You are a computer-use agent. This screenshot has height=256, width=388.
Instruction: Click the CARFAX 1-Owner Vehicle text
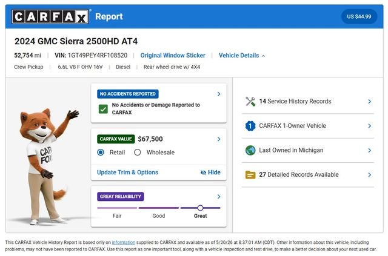(x=292, y=126)
